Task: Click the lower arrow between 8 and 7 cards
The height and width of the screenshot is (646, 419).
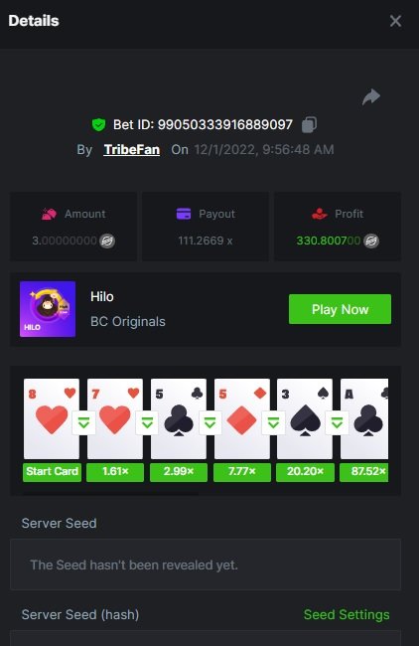Action: click(x=83, y=422)
